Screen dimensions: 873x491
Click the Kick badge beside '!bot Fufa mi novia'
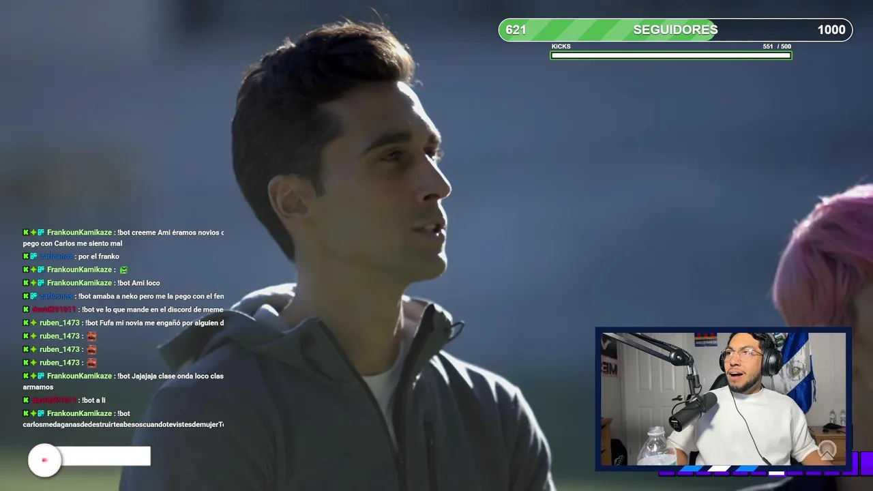(x=26, y=323)
